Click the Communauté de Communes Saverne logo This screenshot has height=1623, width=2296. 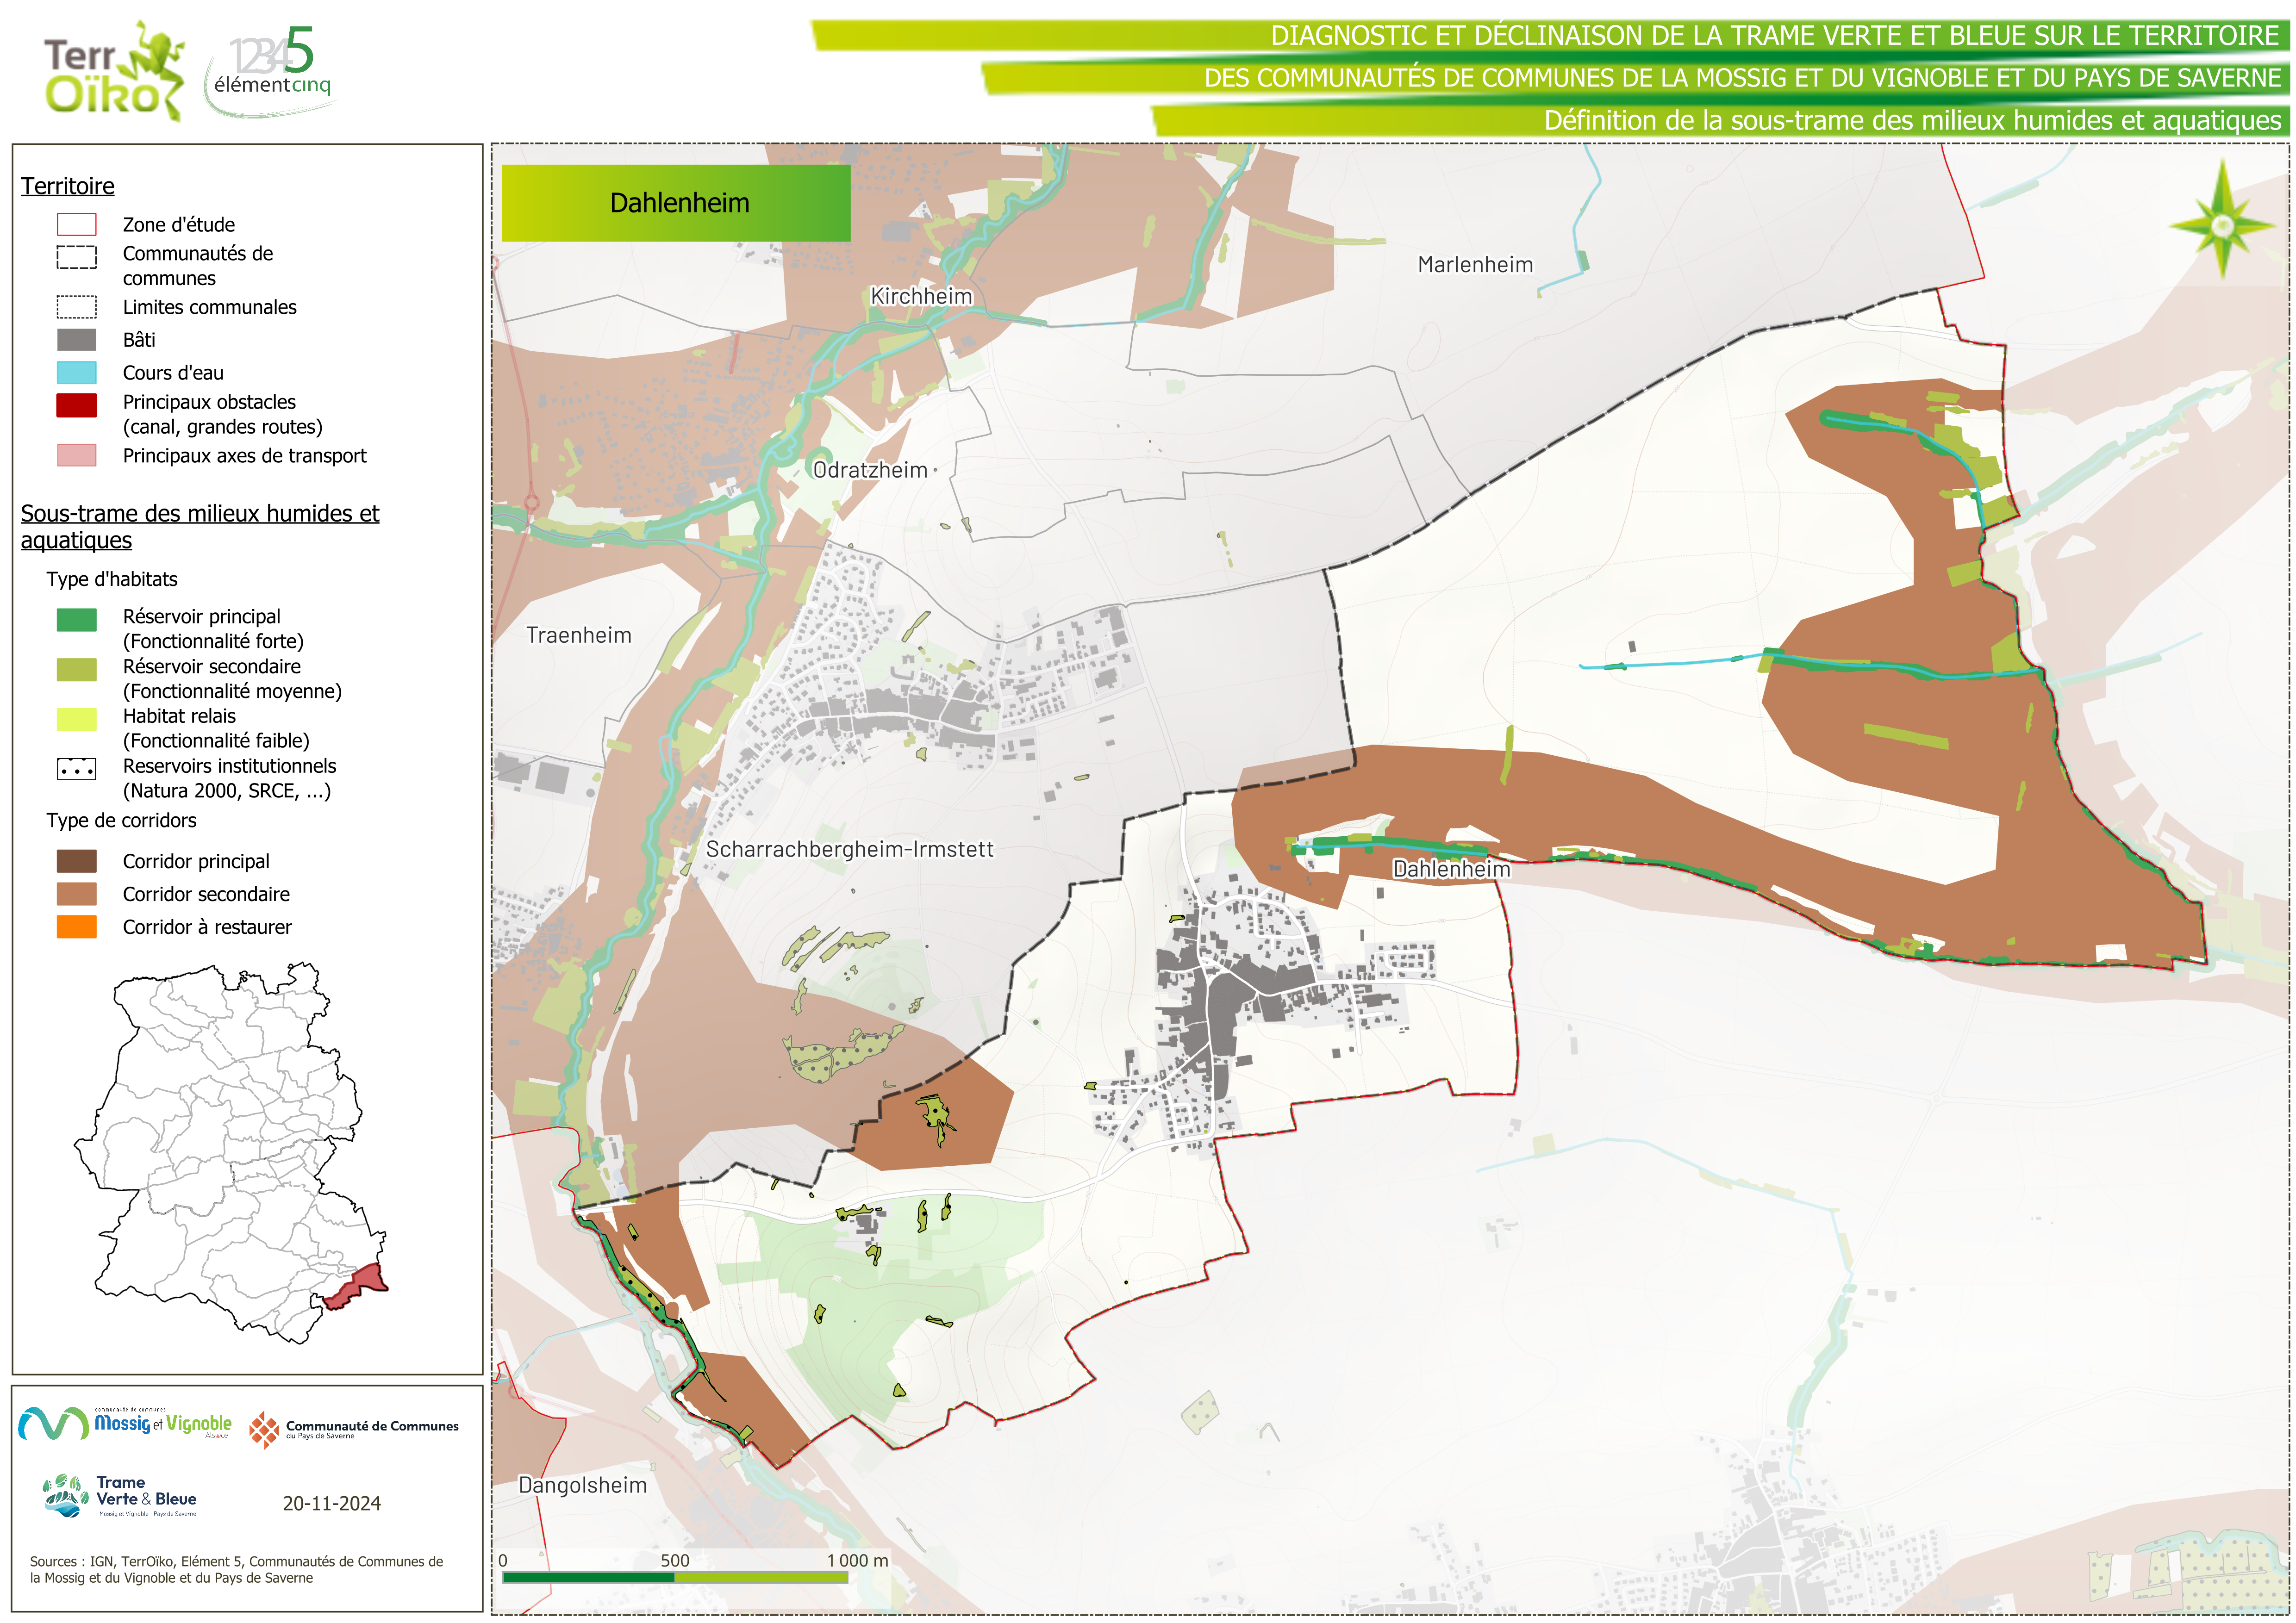[x=353, y=1429]
